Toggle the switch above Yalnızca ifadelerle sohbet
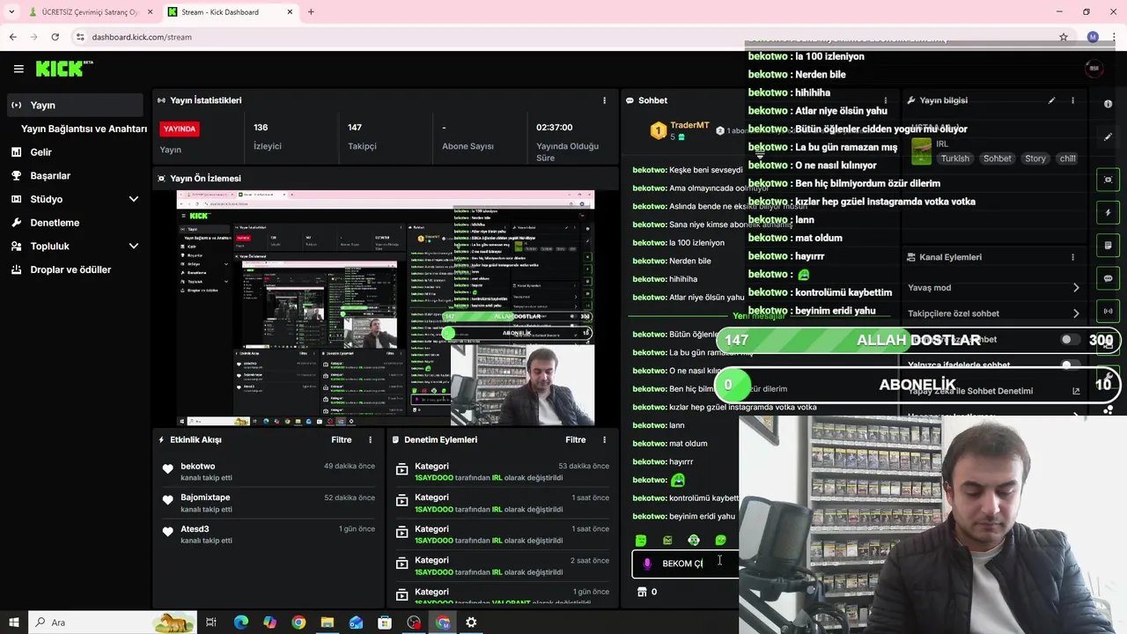The image size is (1127, 634). click(x=1070, y=339)
